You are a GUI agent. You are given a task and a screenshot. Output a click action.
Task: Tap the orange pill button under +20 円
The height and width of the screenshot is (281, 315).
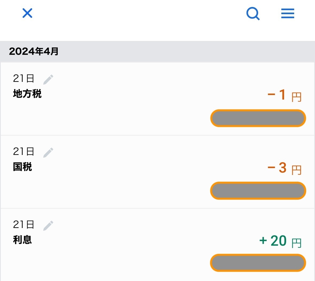(258, 263)
